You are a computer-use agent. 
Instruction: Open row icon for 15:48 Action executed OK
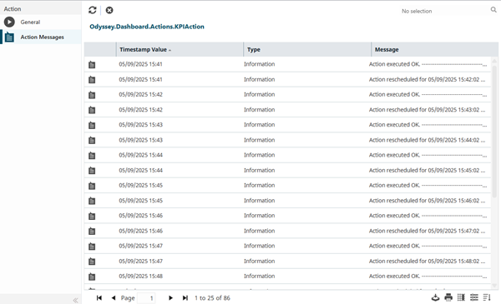(x=92, y=277)
